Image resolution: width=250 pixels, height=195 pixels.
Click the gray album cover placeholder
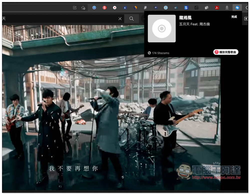point(162,29)
